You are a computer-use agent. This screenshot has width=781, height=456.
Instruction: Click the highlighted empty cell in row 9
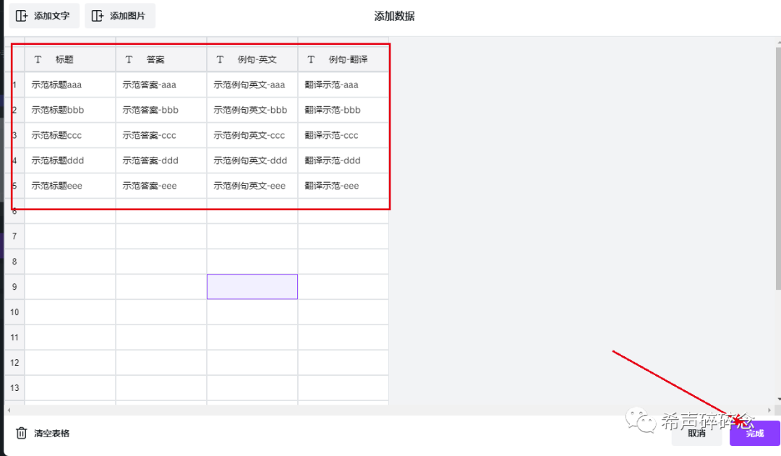click(x=252, y=286)
